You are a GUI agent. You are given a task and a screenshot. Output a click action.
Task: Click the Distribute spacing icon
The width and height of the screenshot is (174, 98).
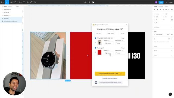[172, 10]
